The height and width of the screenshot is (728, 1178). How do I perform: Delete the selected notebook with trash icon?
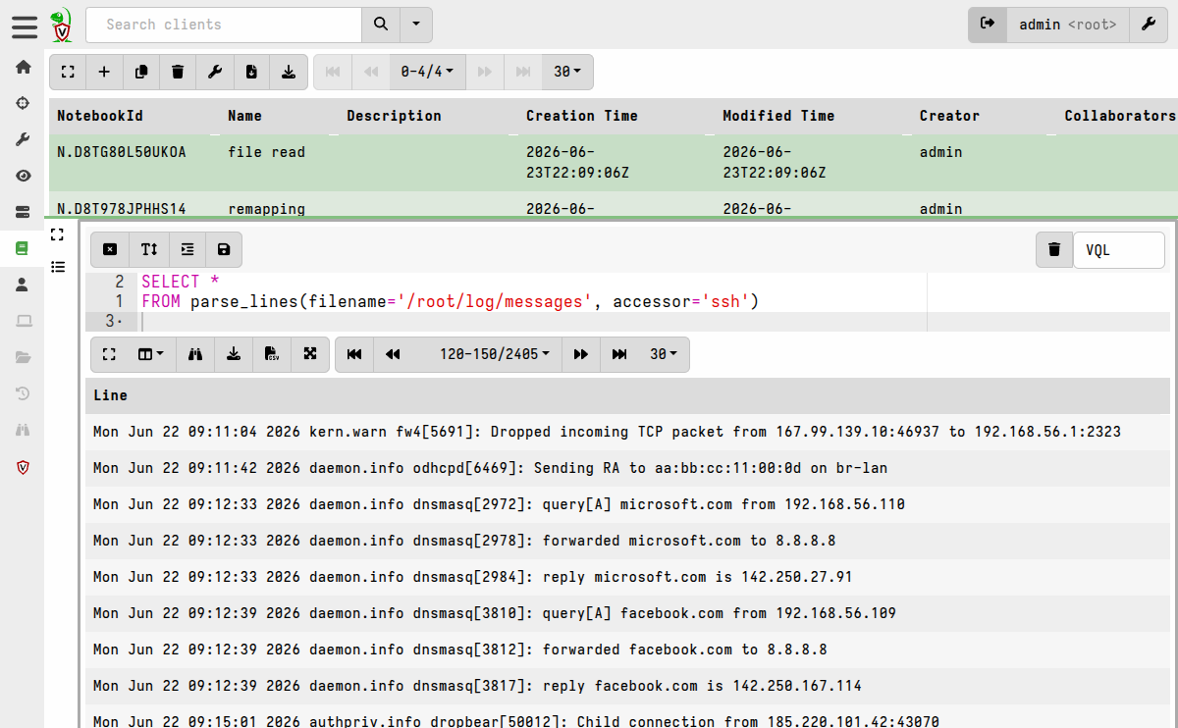(178, 72)
